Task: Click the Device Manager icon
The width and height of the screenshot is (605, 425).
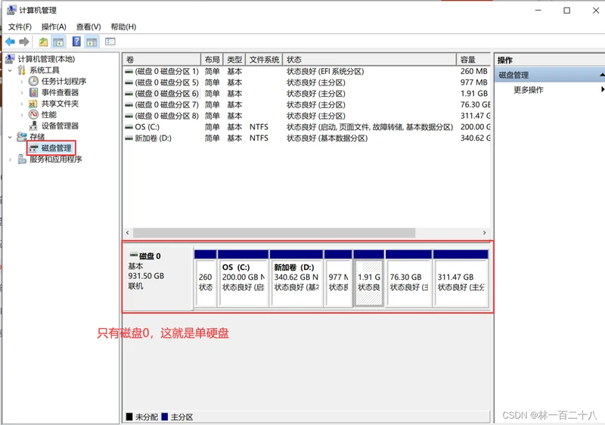Action: tap(33, 126)
